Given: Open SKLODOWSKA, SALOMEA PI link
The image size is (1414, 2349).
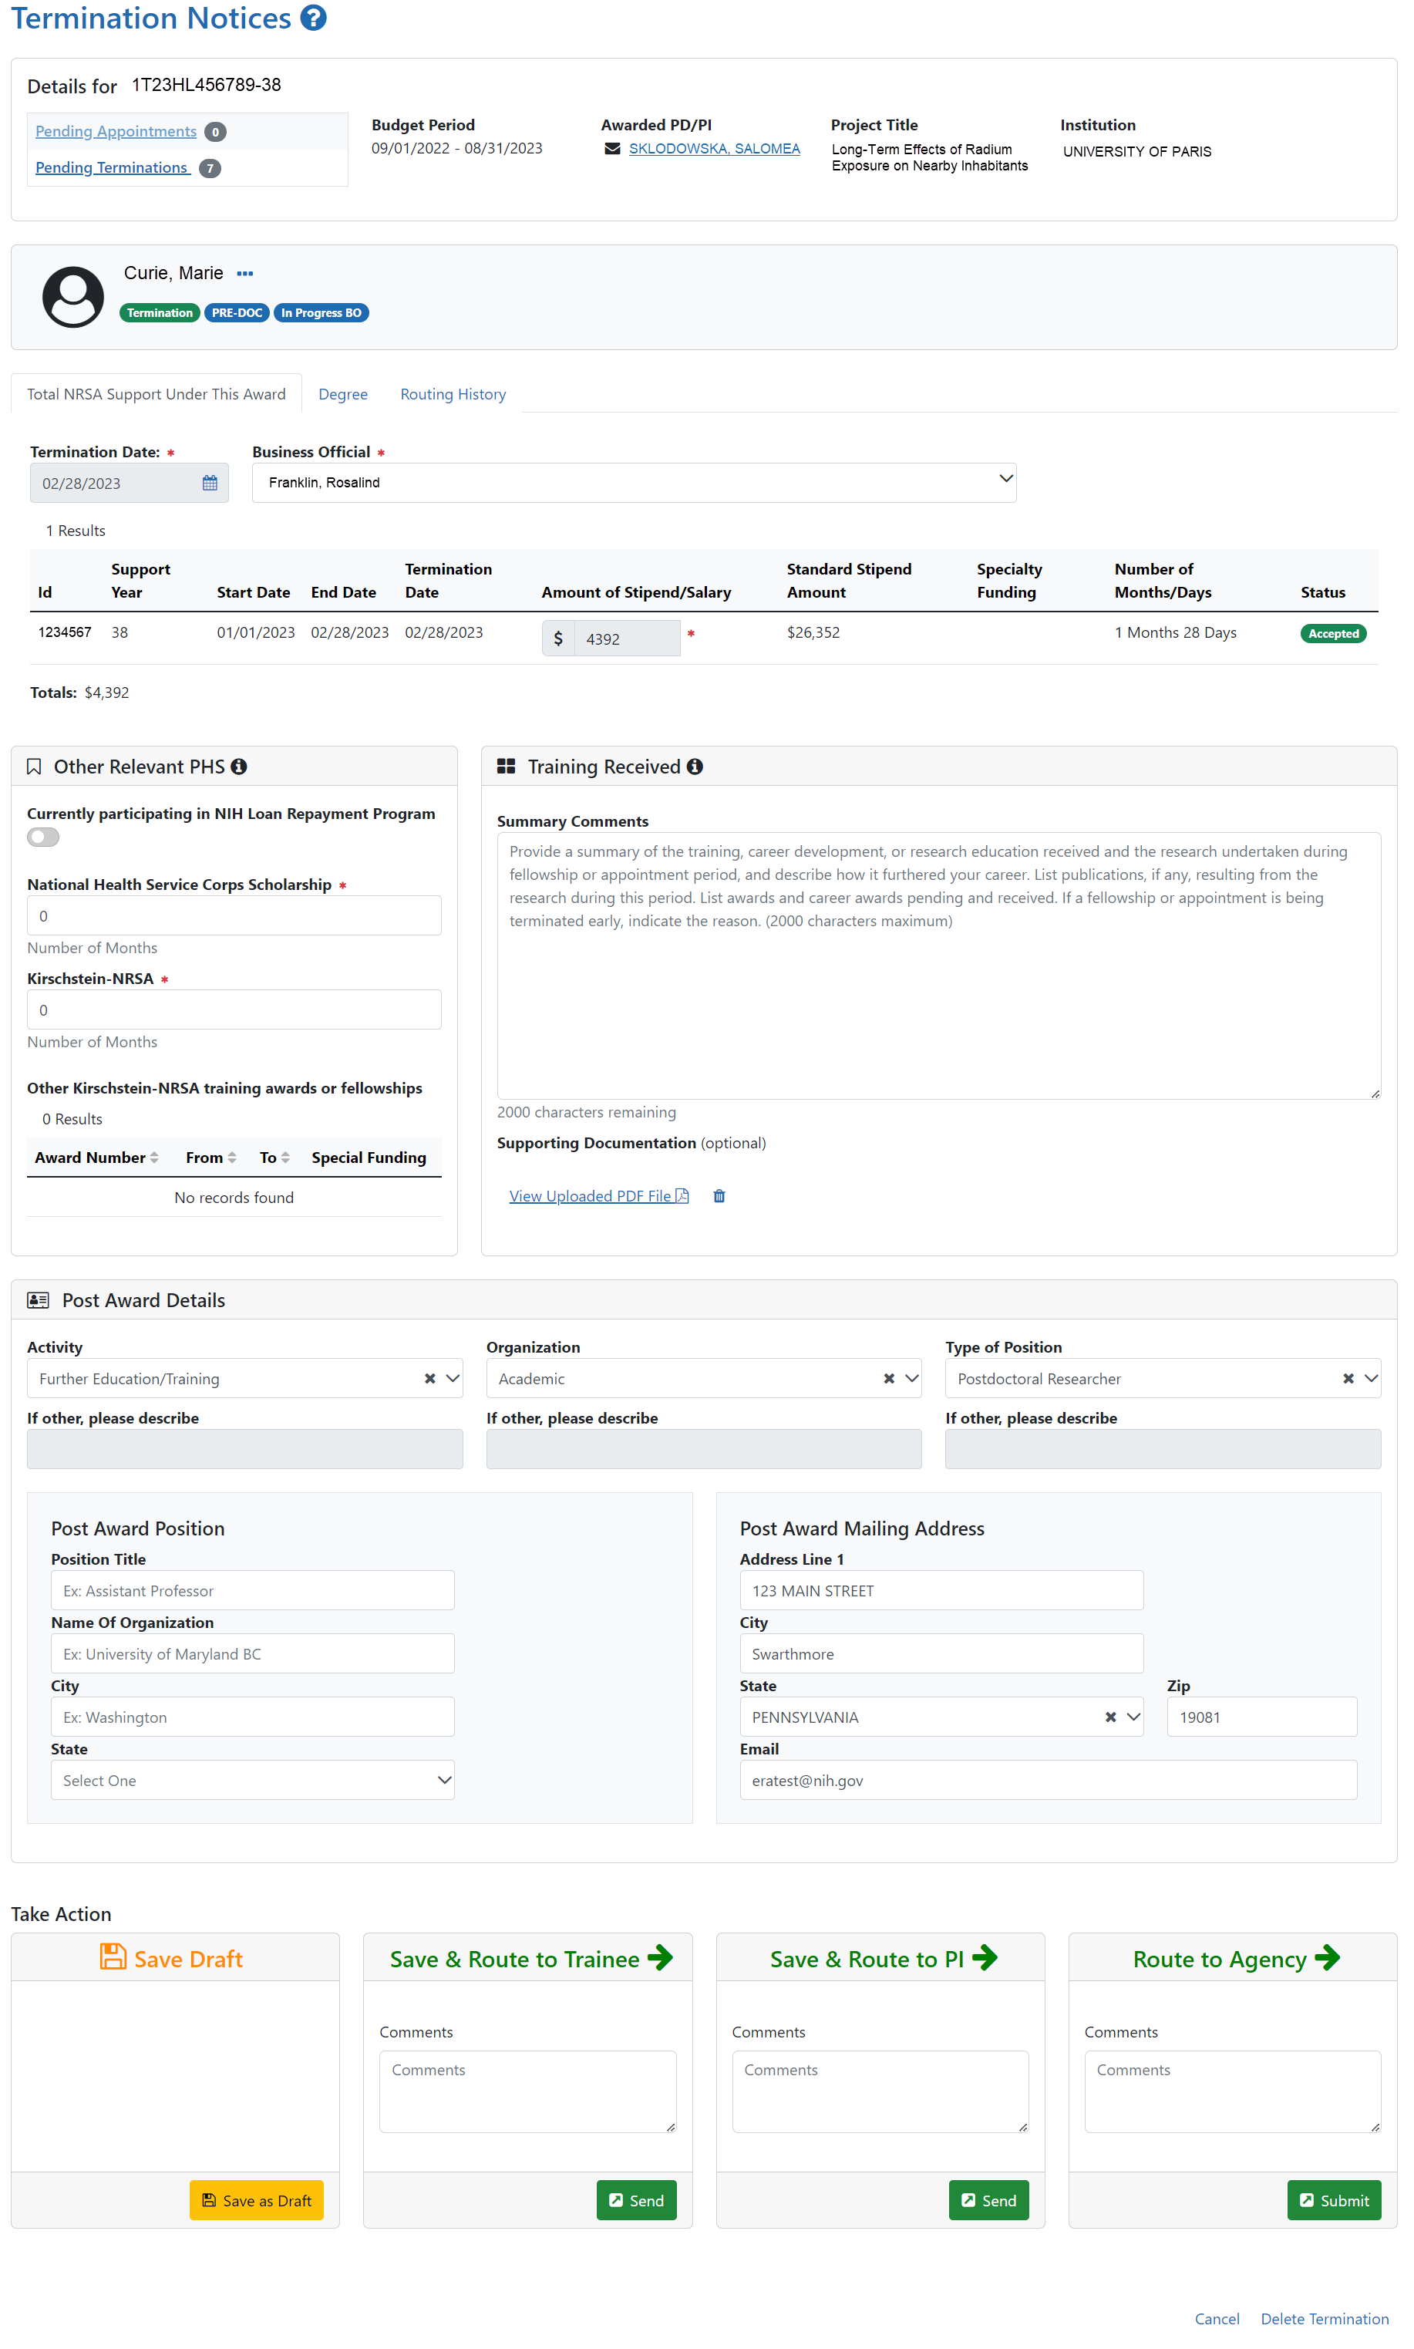Looking at the screenshot, I should coord(715,149).
